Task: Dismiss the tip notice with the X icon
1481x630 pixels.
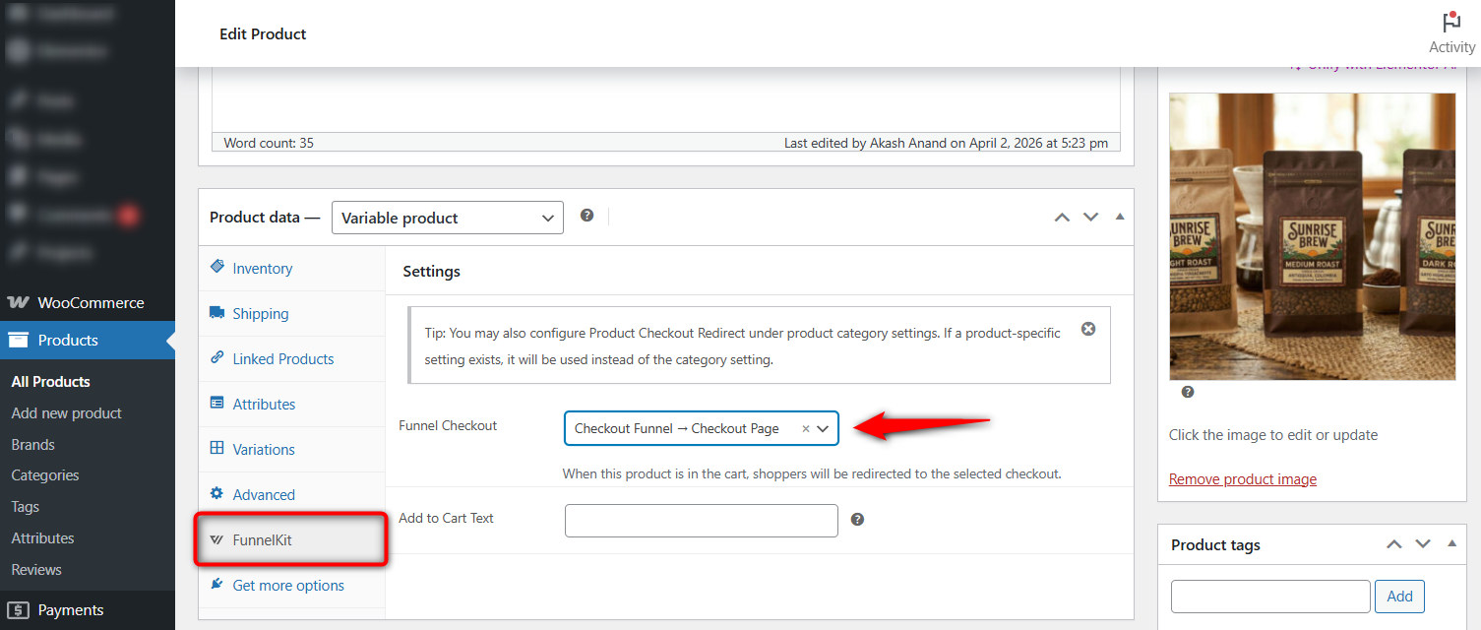Action: tap(1088, 330)
